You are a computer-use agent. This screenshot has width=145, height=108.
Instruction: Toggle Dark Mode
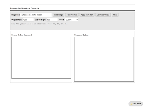136,103
